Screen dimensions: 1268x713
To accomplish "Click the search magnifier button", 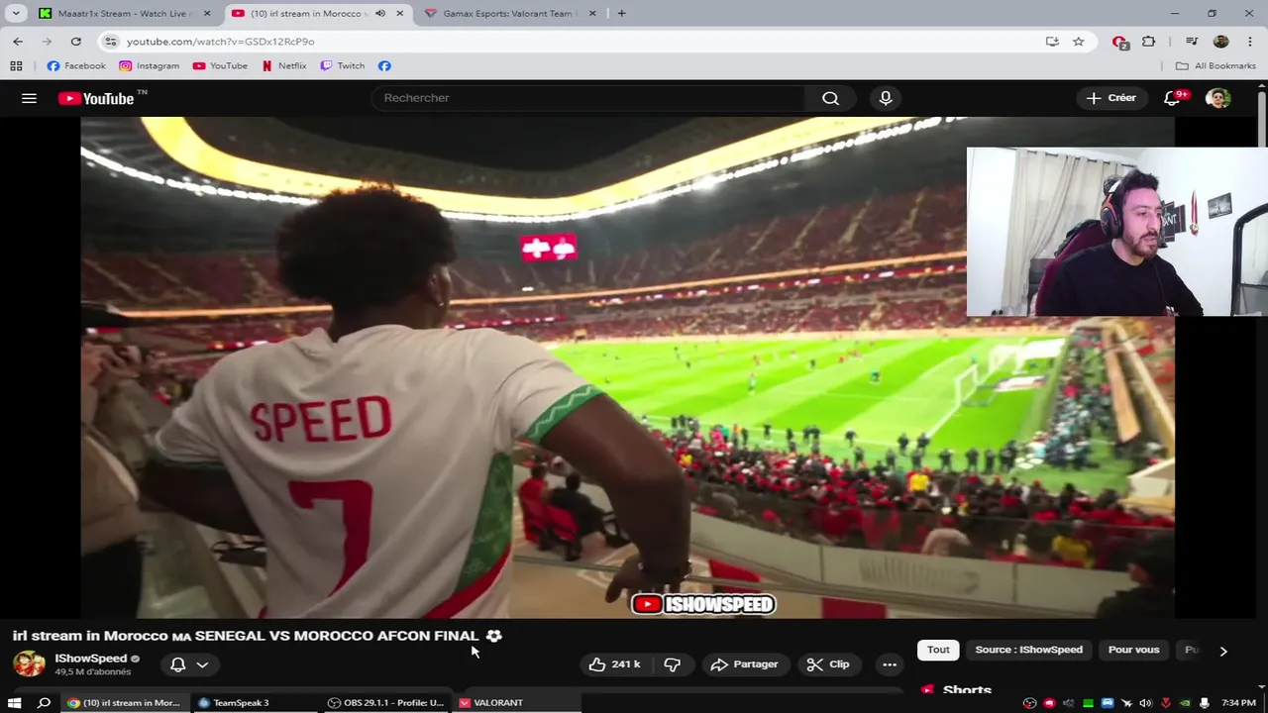I will tap(830, 98).
